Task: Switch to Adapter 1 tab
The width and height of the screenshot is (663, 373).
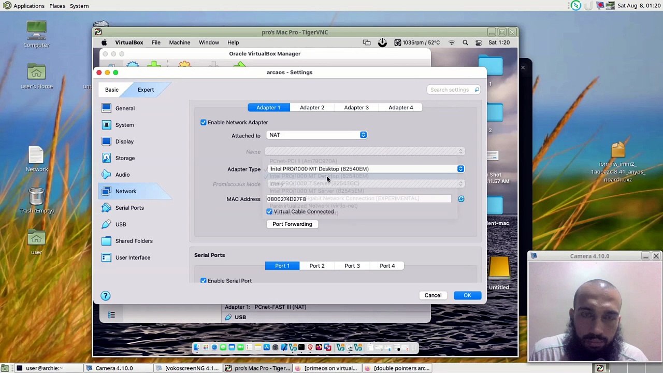Action: click(268, 107)
